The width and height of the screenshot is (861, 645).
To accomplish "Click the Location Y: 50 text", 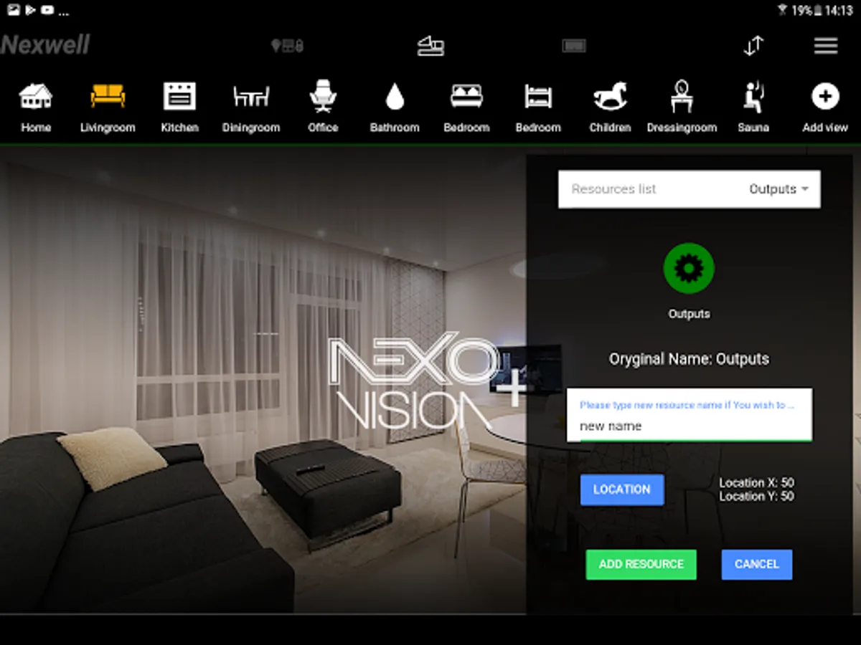I will point(756,496).
